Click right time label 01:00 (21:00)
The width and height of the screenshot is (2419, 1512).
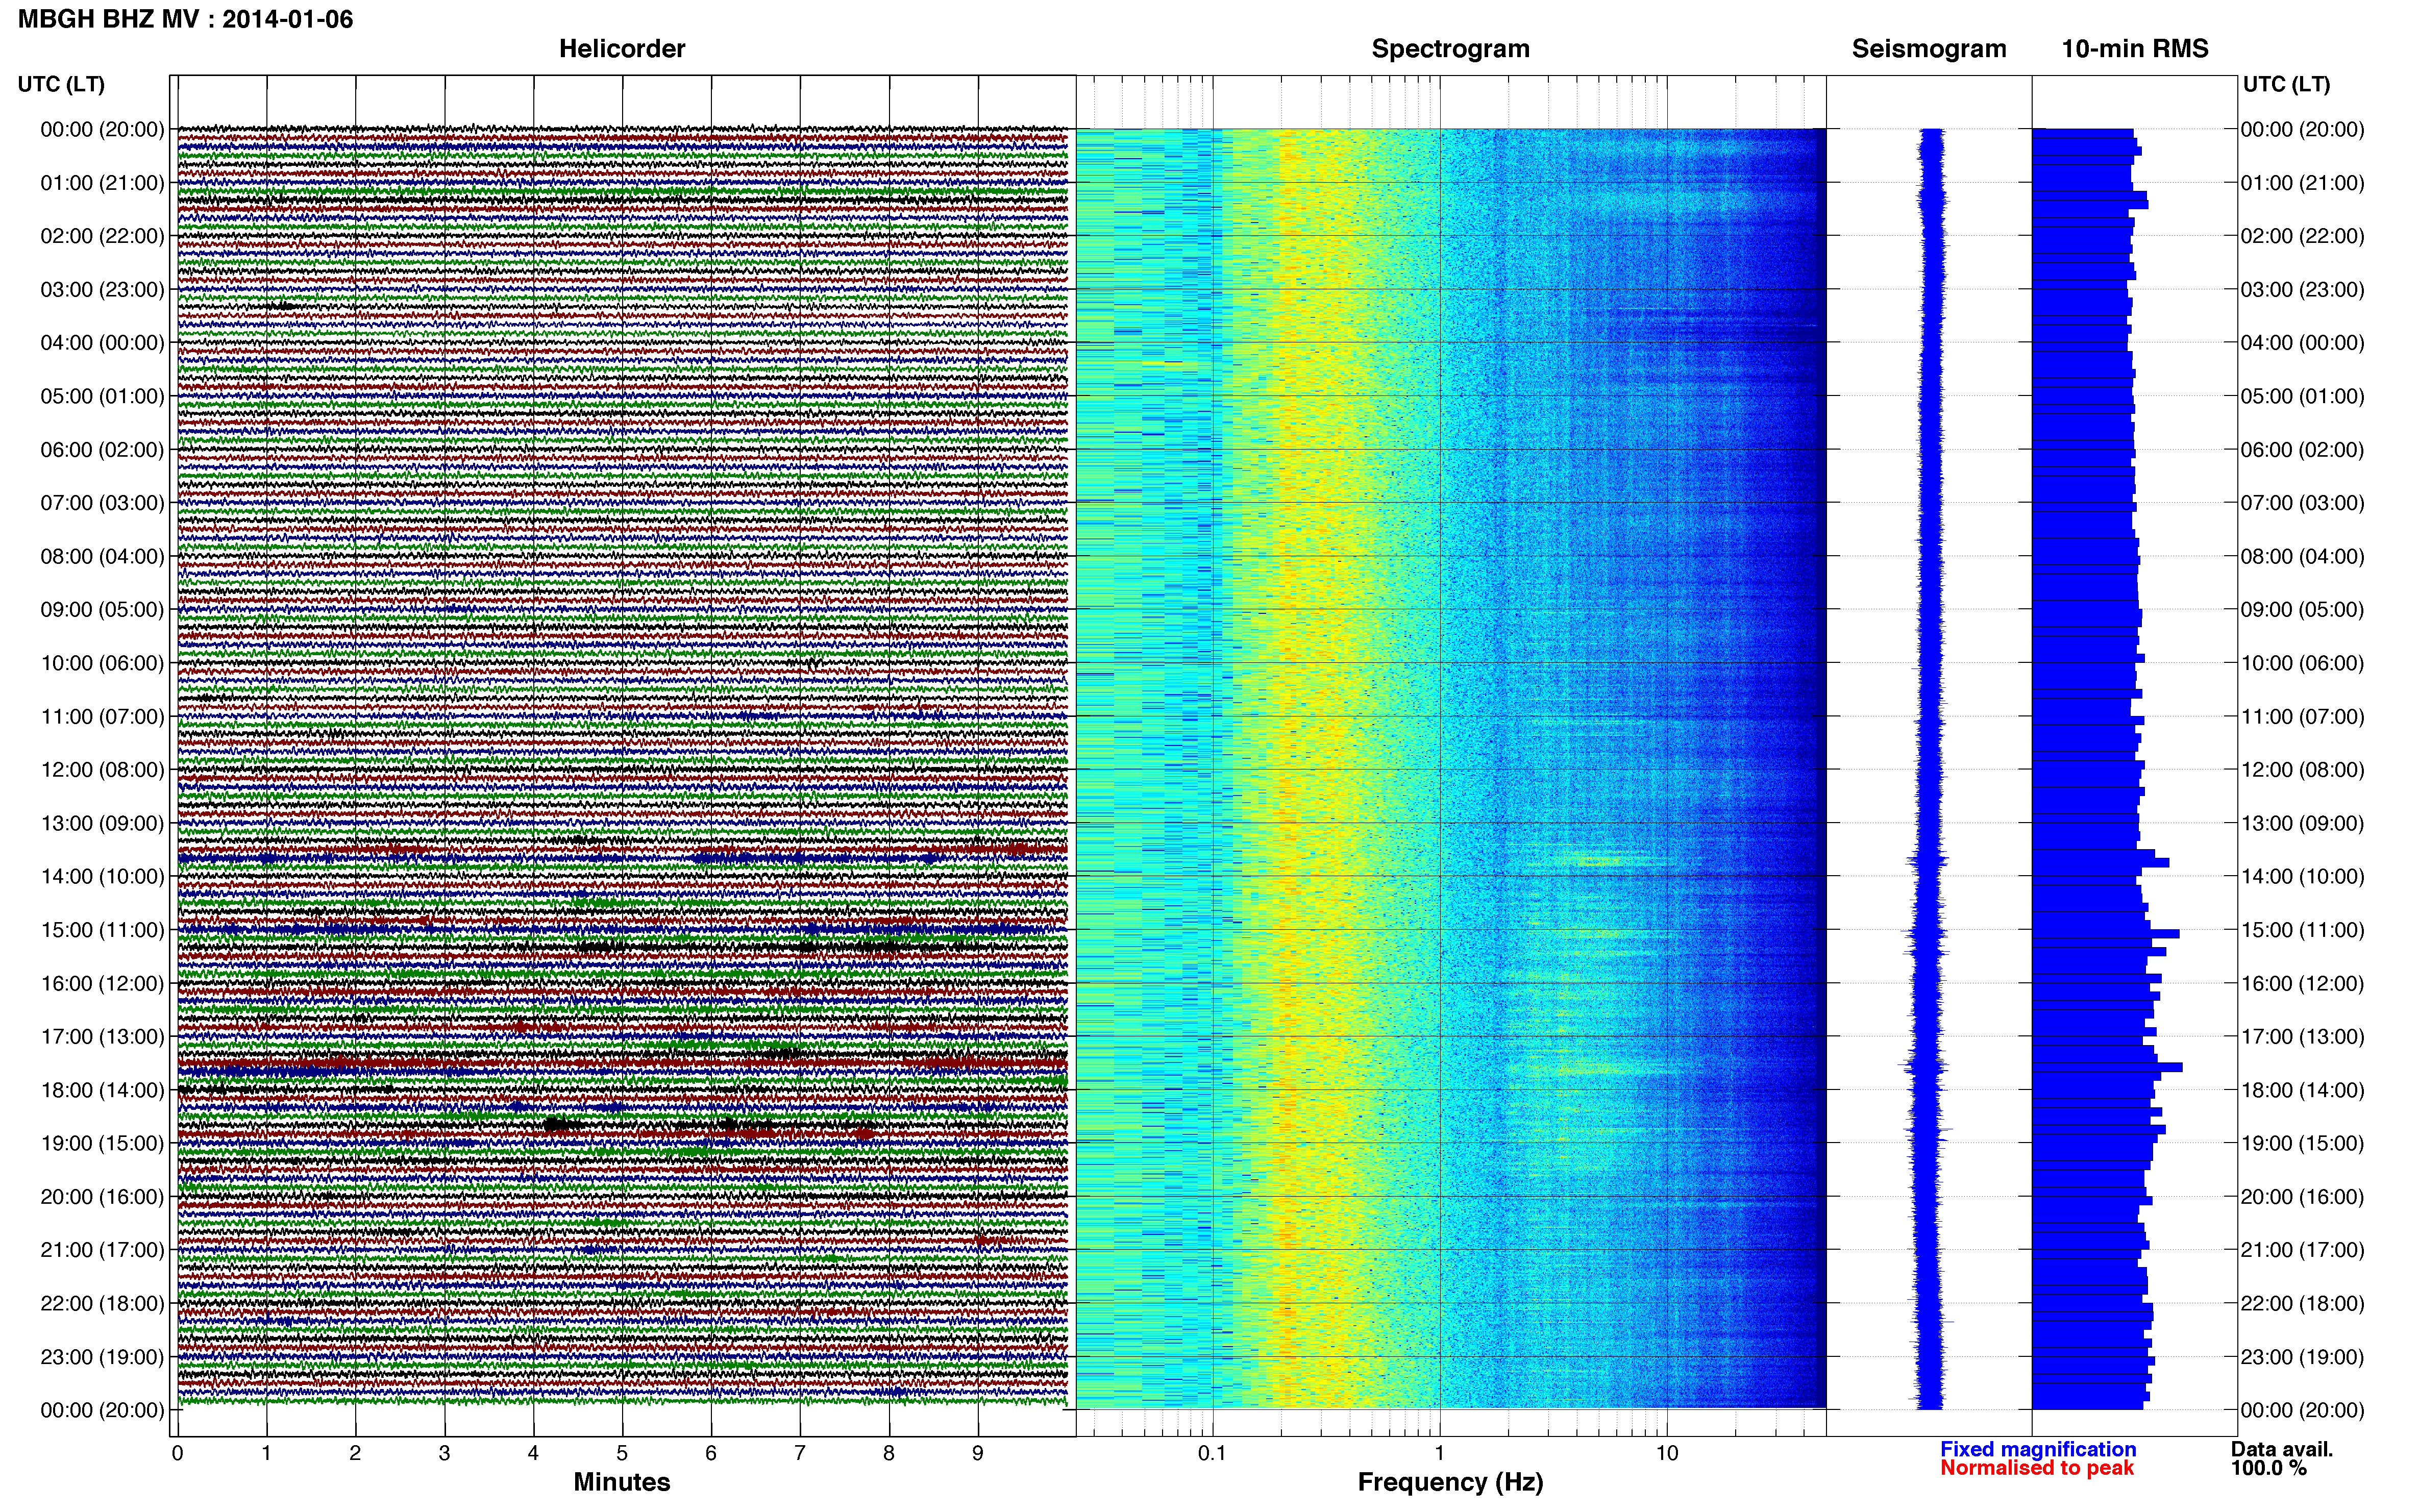coord(2302,183)
